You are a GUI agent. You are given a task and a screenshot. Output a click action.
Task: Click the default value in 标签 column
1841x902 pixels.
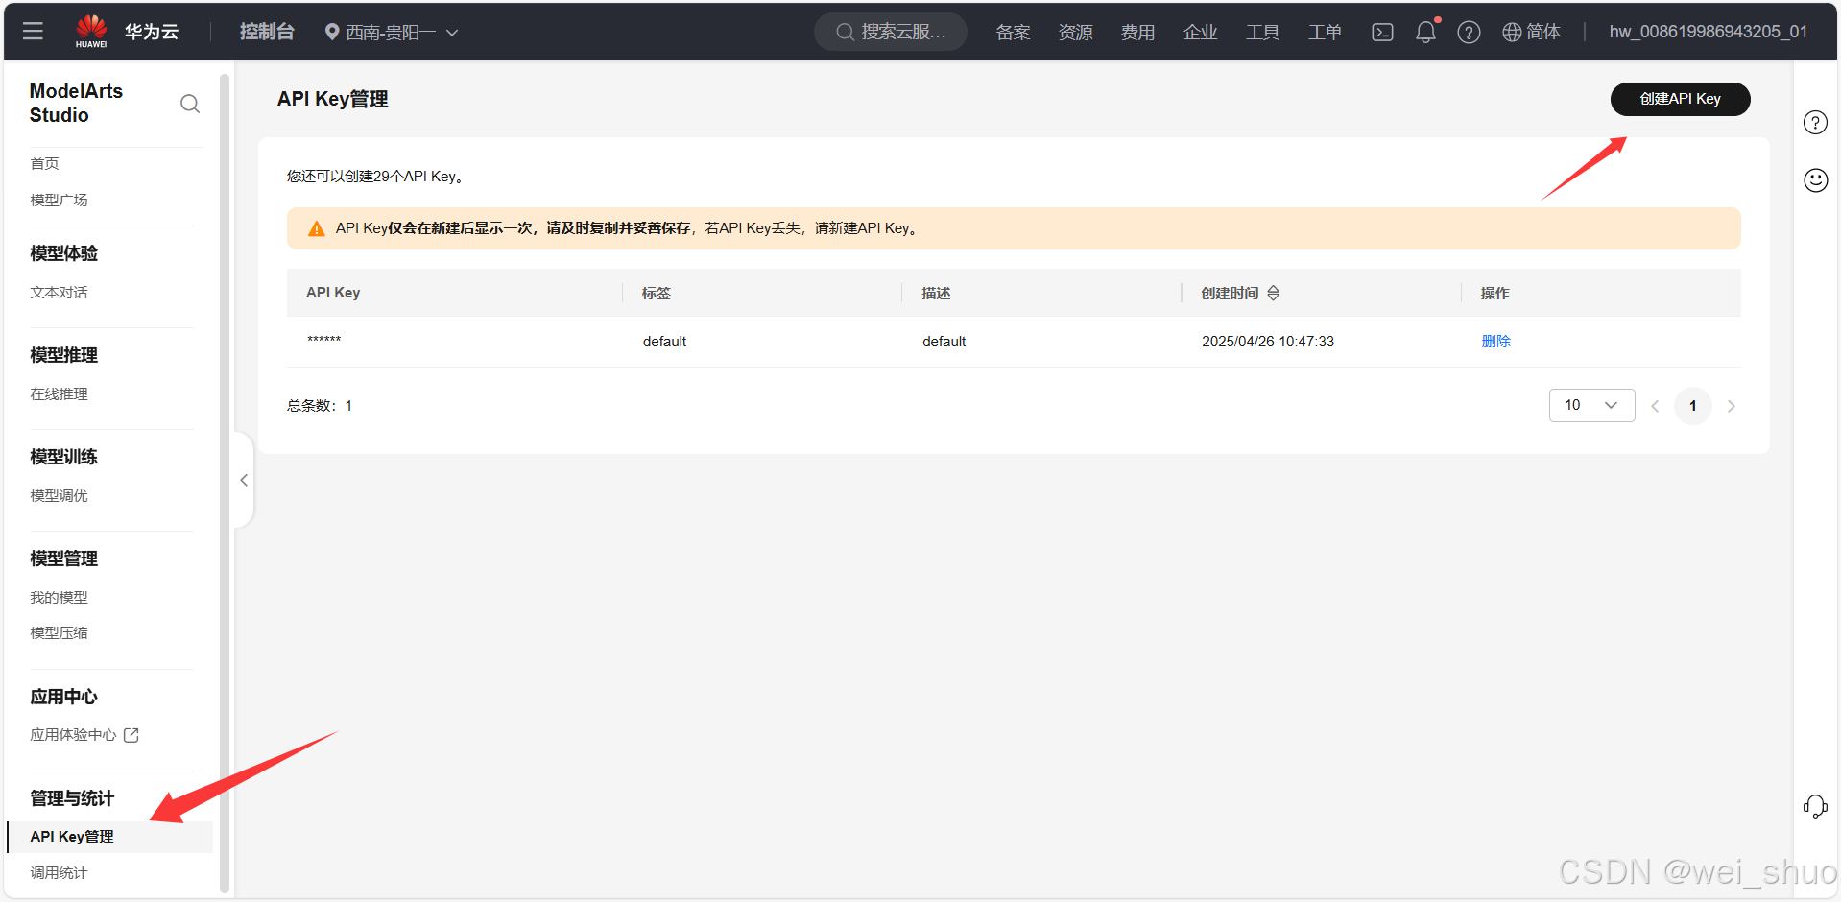(664, 342)
